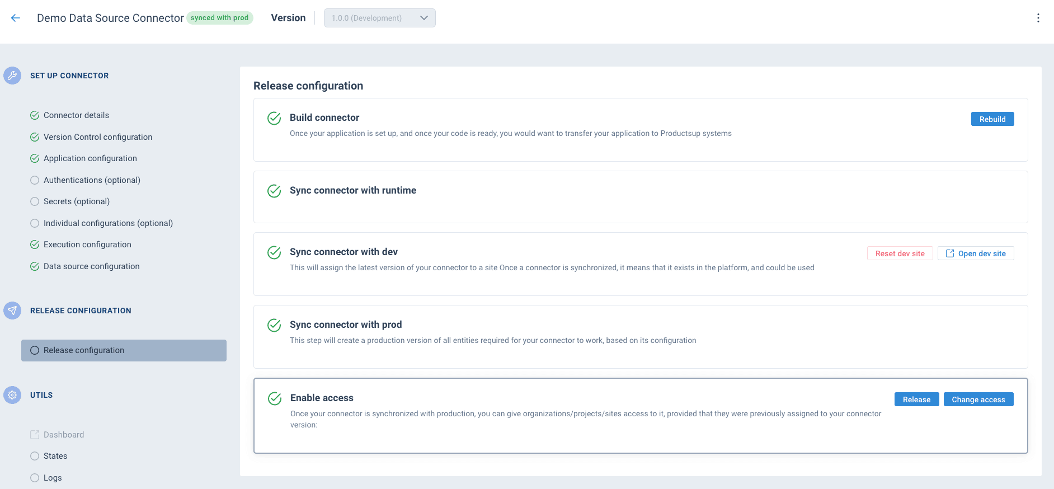
Task: Select the Authentications (optional) step
Action: click(x=92, y=180)
